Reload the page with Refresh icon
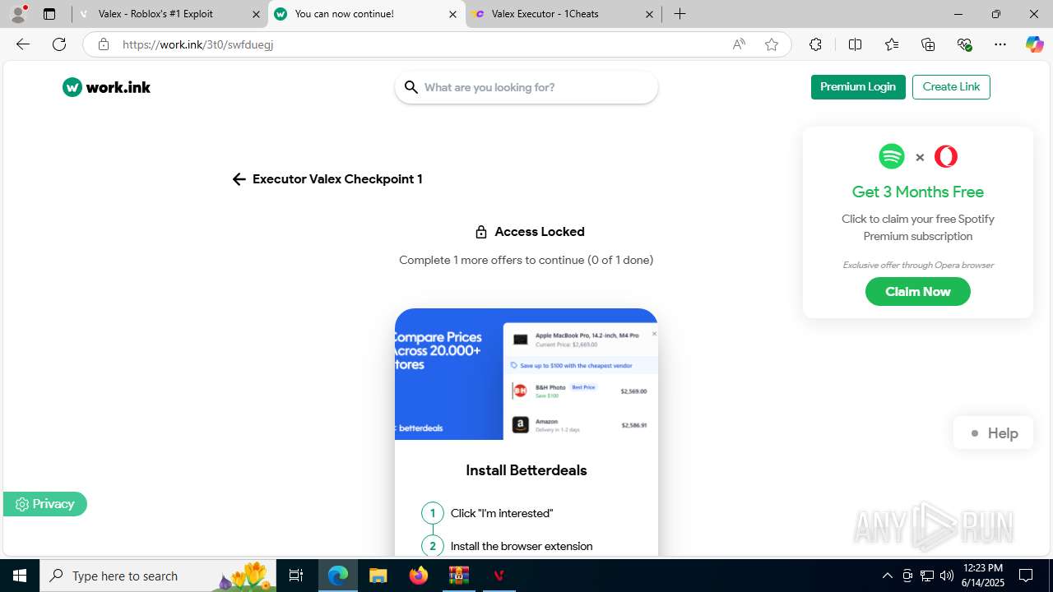Viewport: 1053px width, 592px height. [x=59, y=44]
